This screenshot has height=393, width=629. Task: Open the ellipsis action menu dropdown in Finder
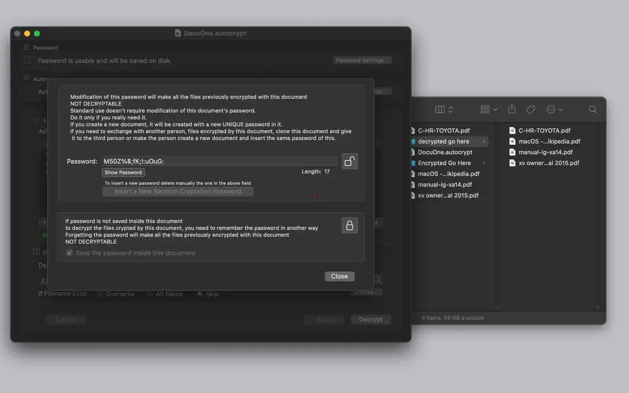tap(554, 109)
